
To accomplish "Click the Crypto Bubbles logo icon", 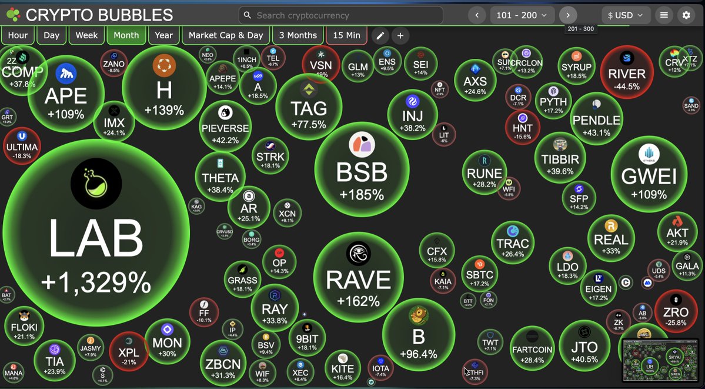I will point(13,15).
